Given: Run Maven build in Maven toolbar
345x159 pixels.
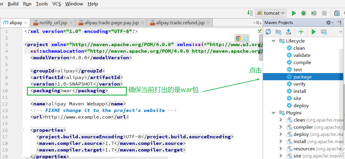Looking at the screenshot, I should 314,32.
